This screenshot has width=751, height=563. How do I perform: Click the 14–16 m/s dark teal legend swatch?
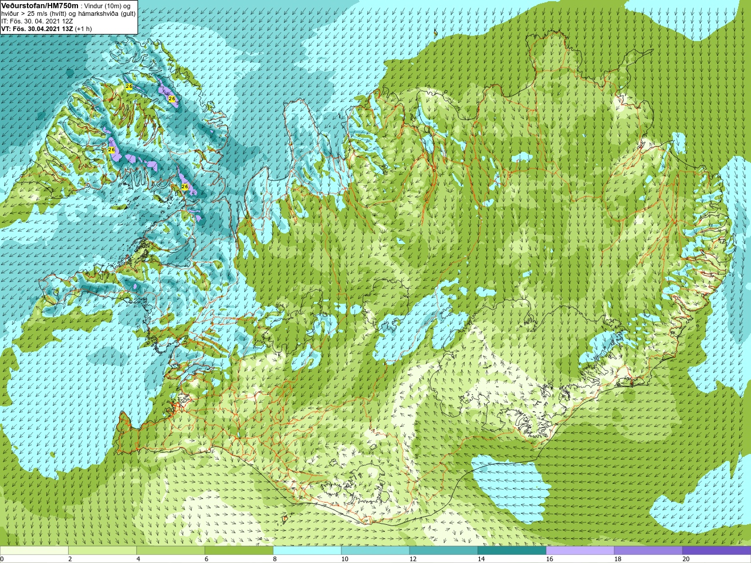click(x=512, y=551)
